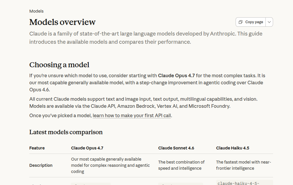
Task: Click the 'Claude Sonnet 4.6' column header
Action: click(x=176, y=148)
